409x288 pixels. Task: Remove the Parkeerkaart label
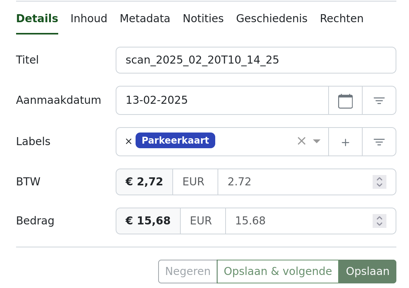point(129,141)
